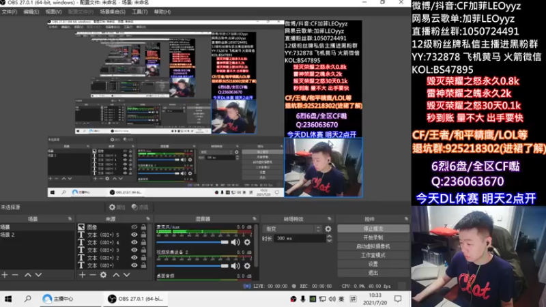
Task: Hide the 文本 (GDI+) 3 source
Action: pos(134,250)
